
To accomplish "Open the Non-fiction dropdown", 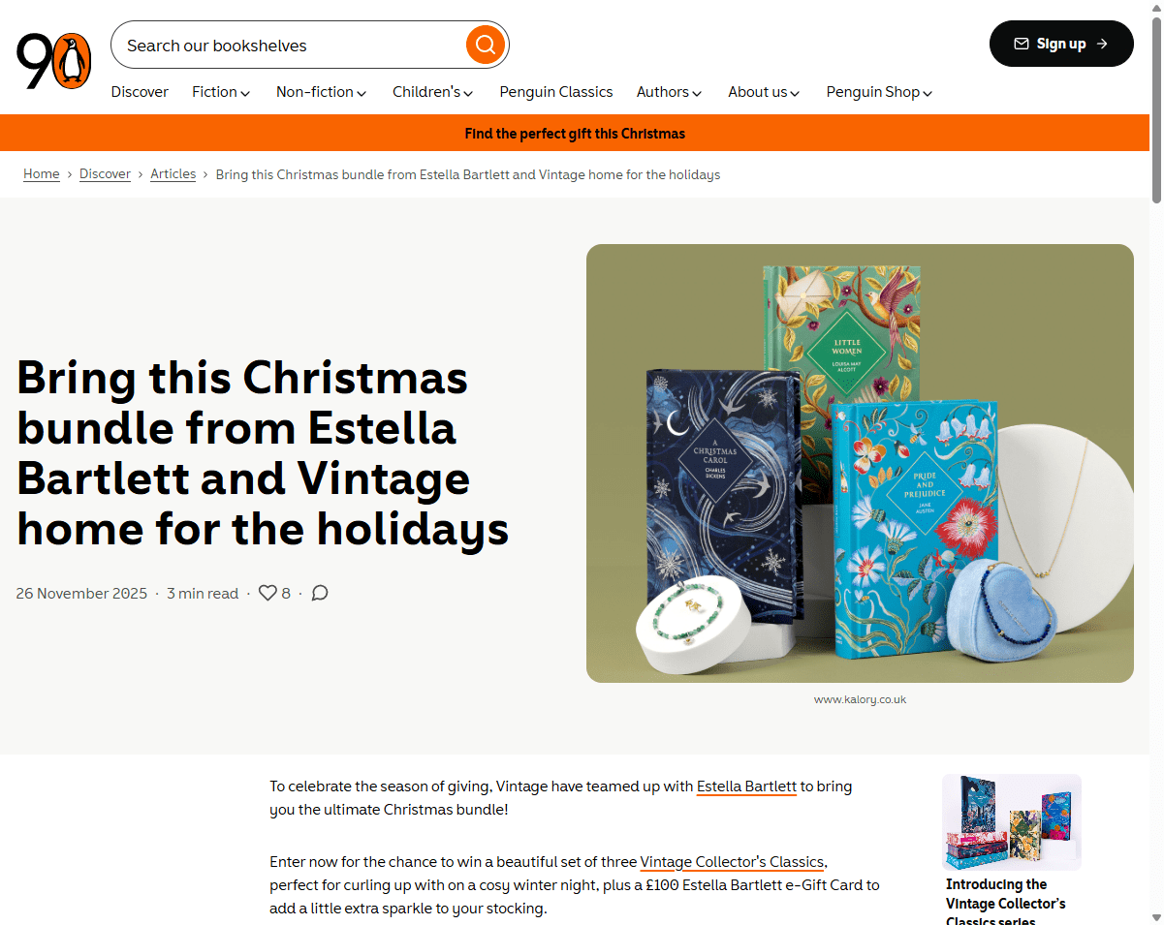I will (x=321, y=92).
